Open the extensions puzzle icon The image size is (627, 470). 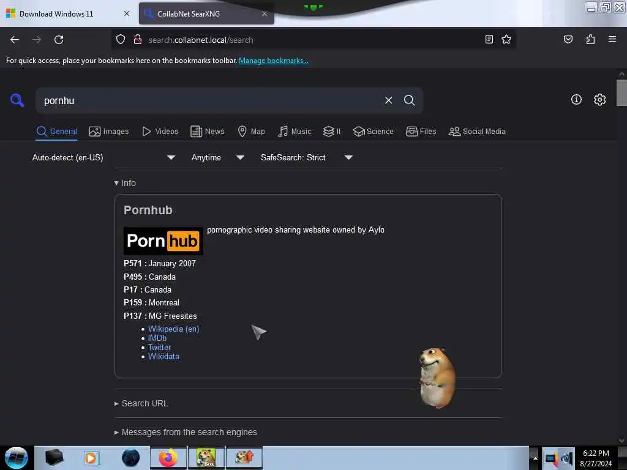[x=590, y=39]
